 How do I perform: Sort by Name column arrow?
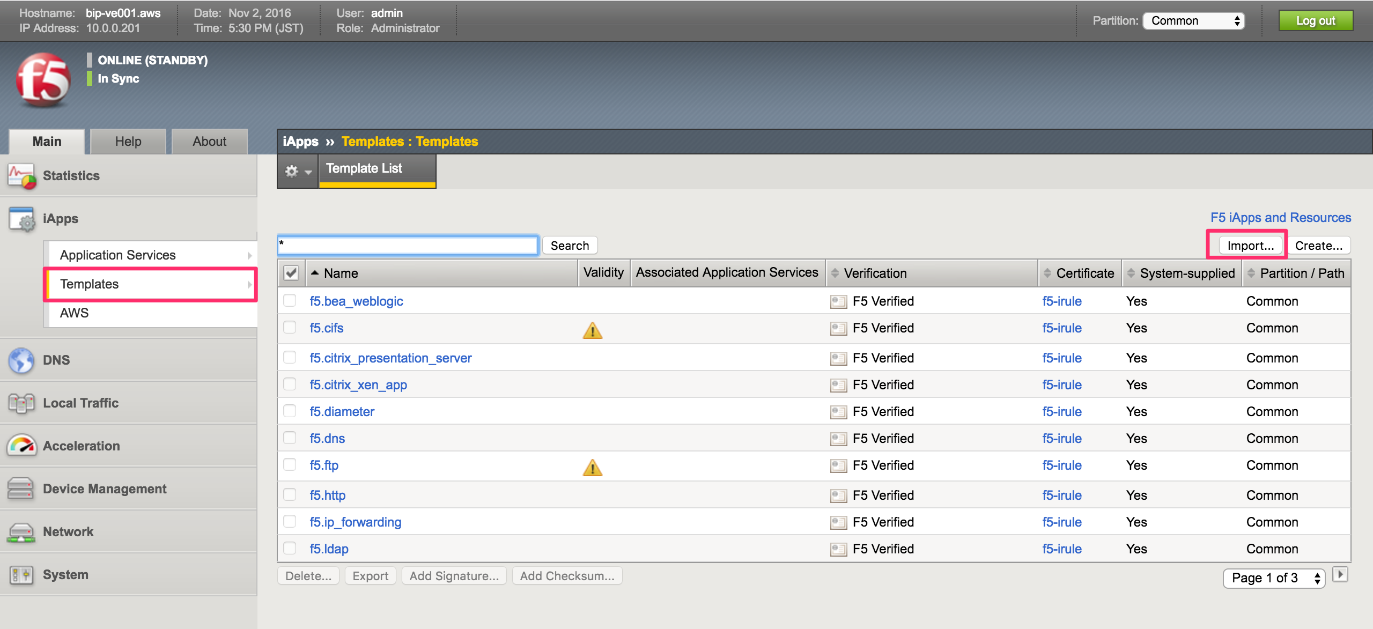(x=315, y=273)
